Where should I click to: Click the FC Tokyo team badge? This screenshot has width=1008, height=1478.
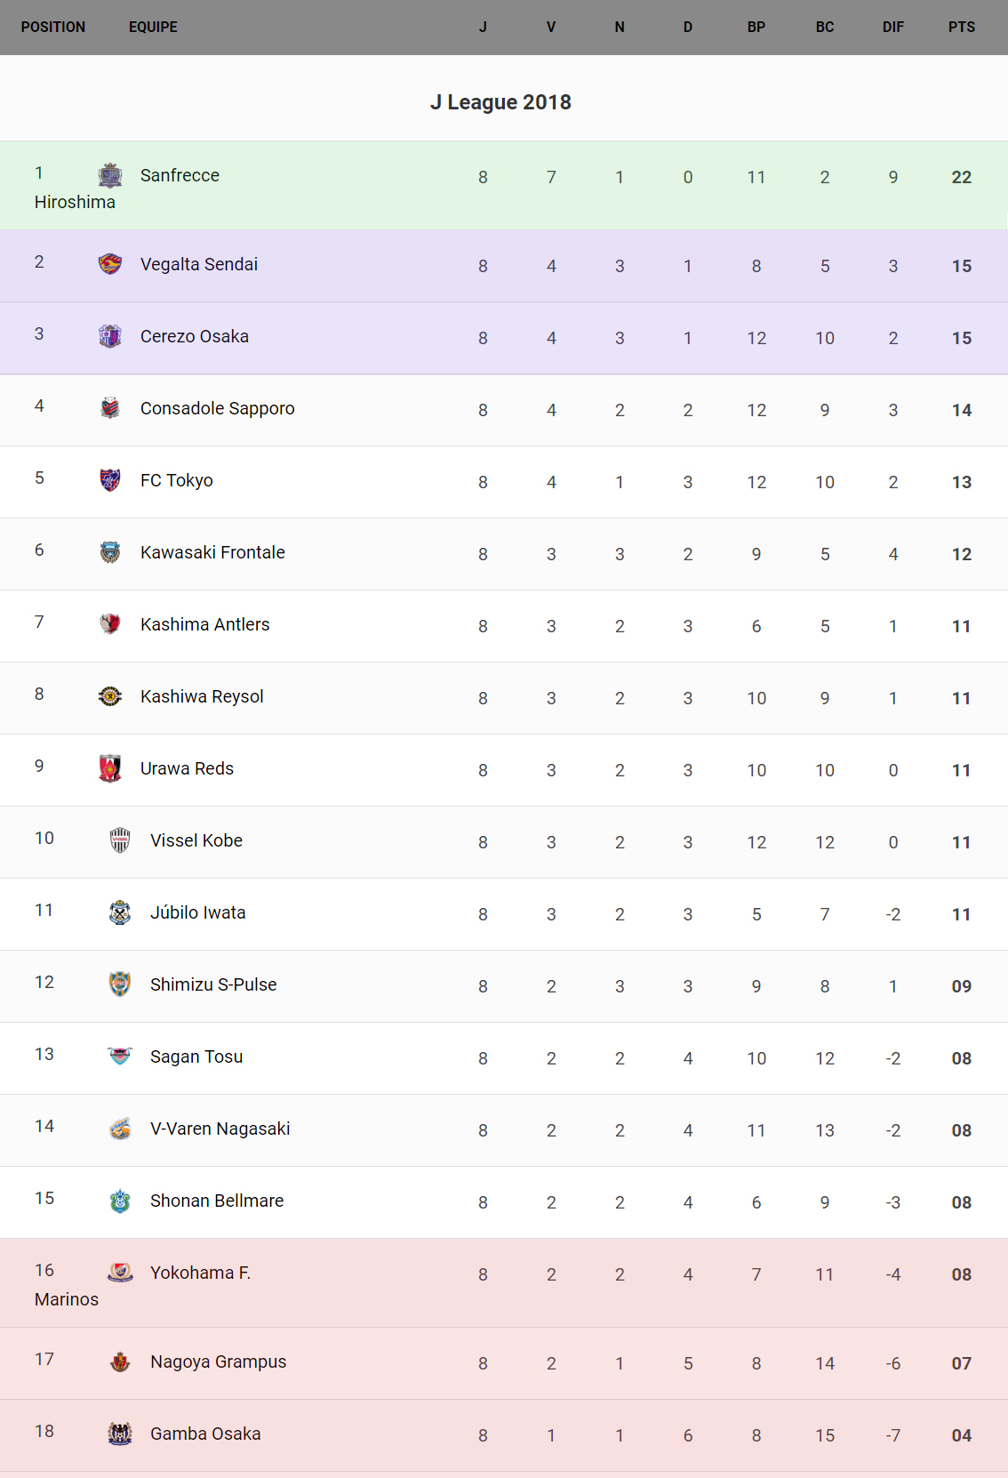click(x=110, y=480)
